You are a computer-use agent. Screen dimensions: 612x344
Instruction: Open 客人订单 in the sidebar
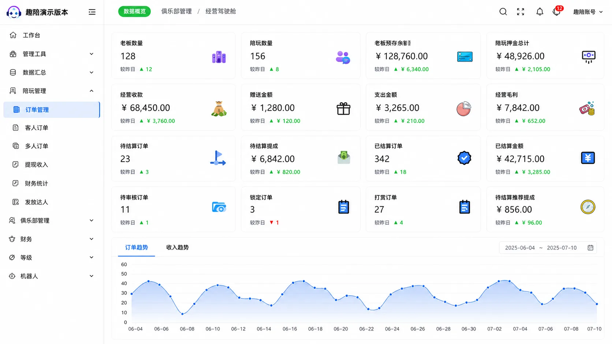pyautogui.click(x=52, y=128)
